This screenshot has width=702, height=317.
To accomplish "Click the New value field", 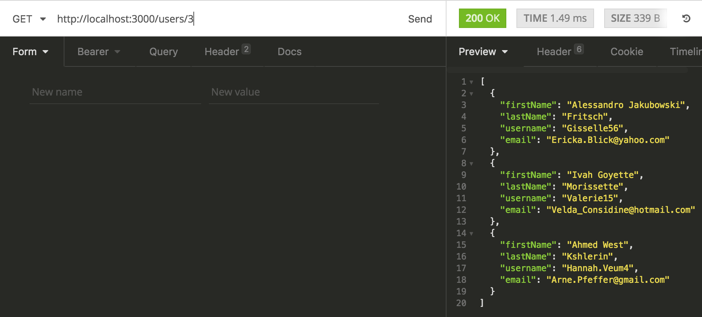I will pos(294,92).
